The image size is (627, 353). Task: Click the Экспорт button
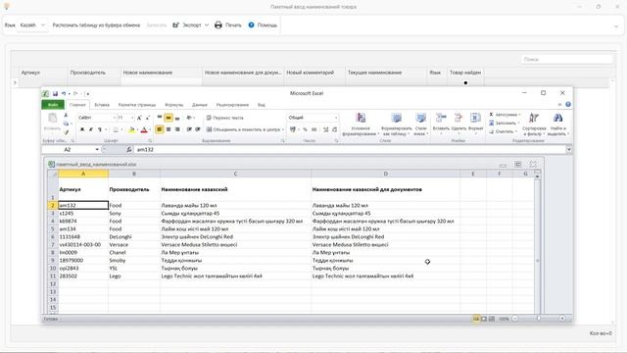(187, 25)
